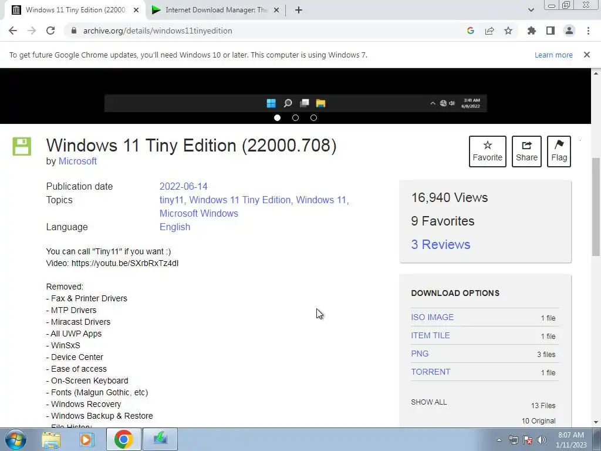Select first carousel dot
The image size is (601, 451).
[277, 117]
